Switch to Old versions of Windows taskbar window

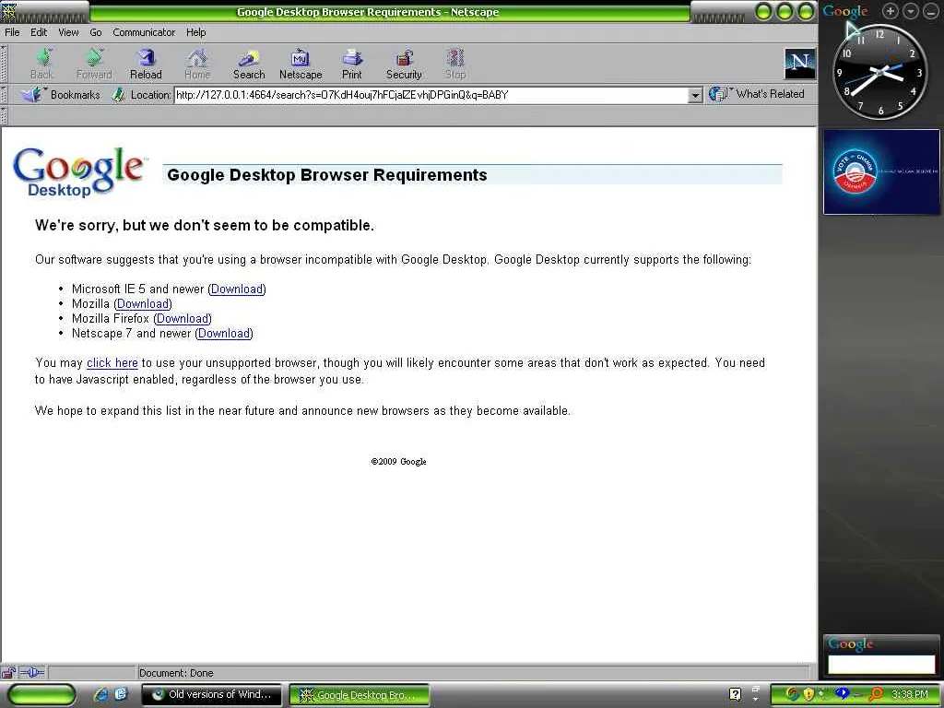click(211, 695)
